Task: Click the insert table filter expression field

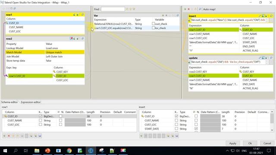Action: 228,20
